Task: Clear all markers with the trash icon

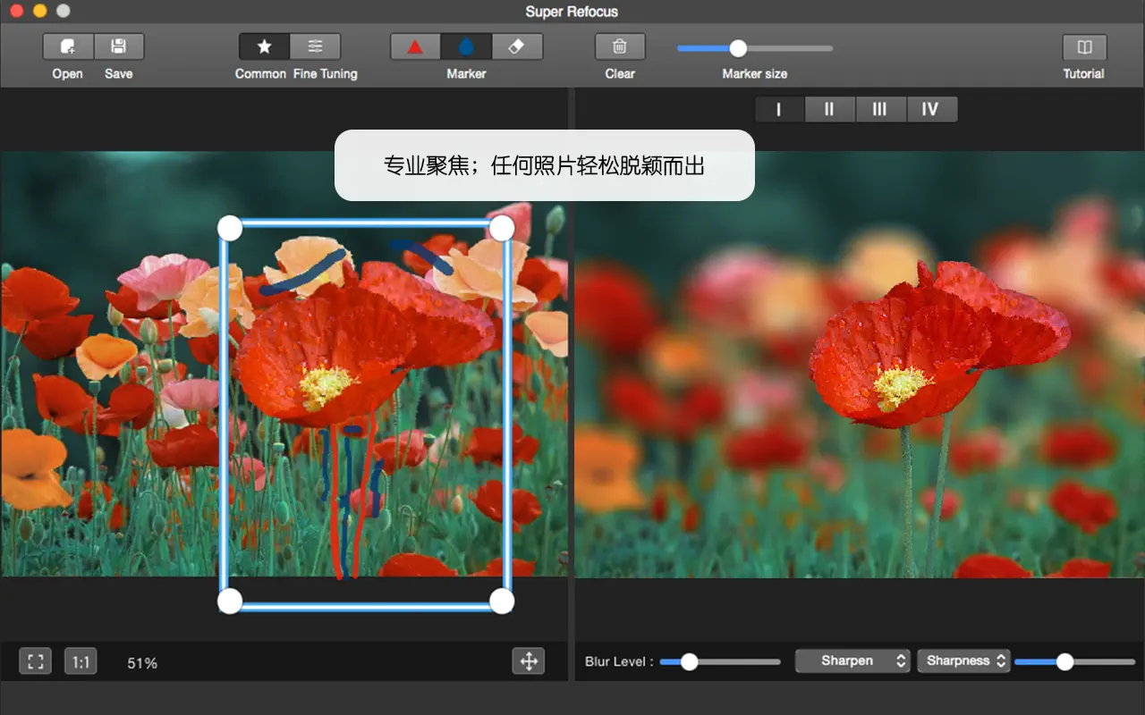Action: 619,46
